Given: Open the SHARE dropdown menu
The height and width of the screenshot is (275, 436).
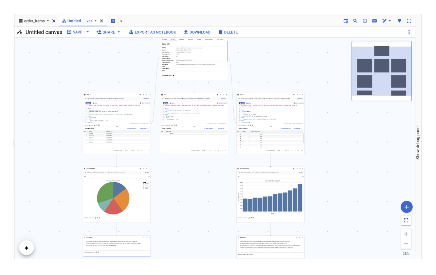Looking at the screenshot, I should pyautogui.click(x=108, y=32).
